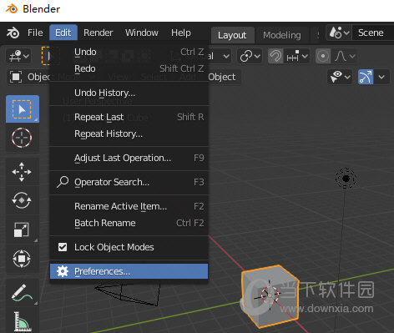The height and width of the screenshot is (333, 394).
Task: Toggle the Snap magnet button
Action: 275,57
